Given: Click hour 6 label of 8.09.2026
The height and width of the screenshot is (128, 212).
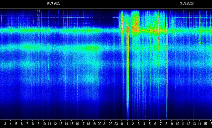Looking at the screenshot, I should pos(22,124).
